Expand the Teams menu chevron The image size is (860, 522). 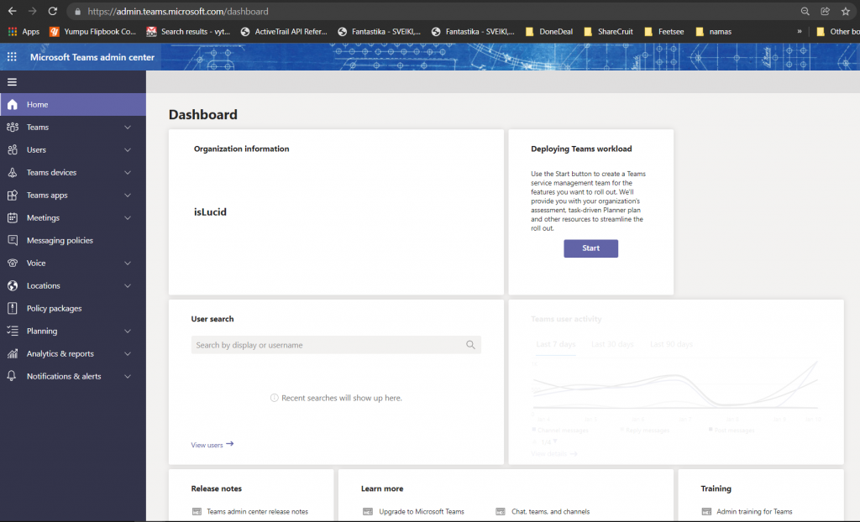coord(128,128)
